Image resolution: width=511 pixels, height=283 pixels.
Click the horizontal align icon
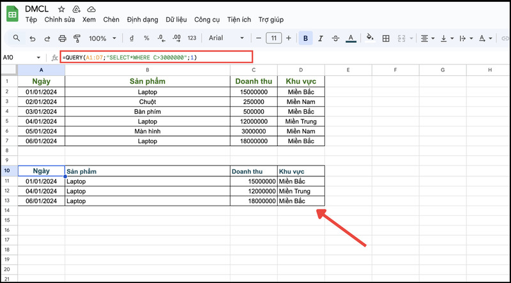tap(424, 38)
